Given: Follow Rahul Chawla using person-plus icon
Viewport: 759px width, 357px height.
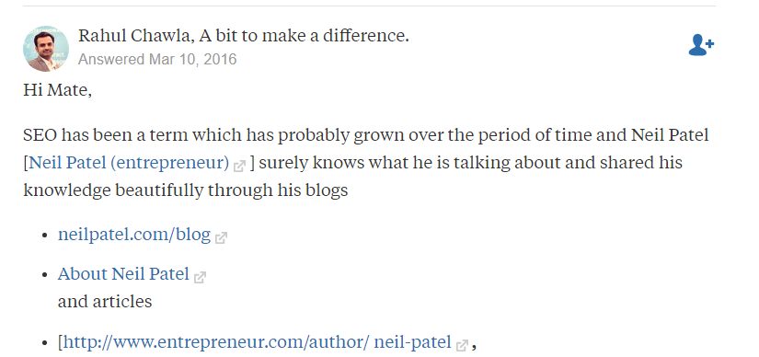Looking at the screenshot, I should 701,44.
